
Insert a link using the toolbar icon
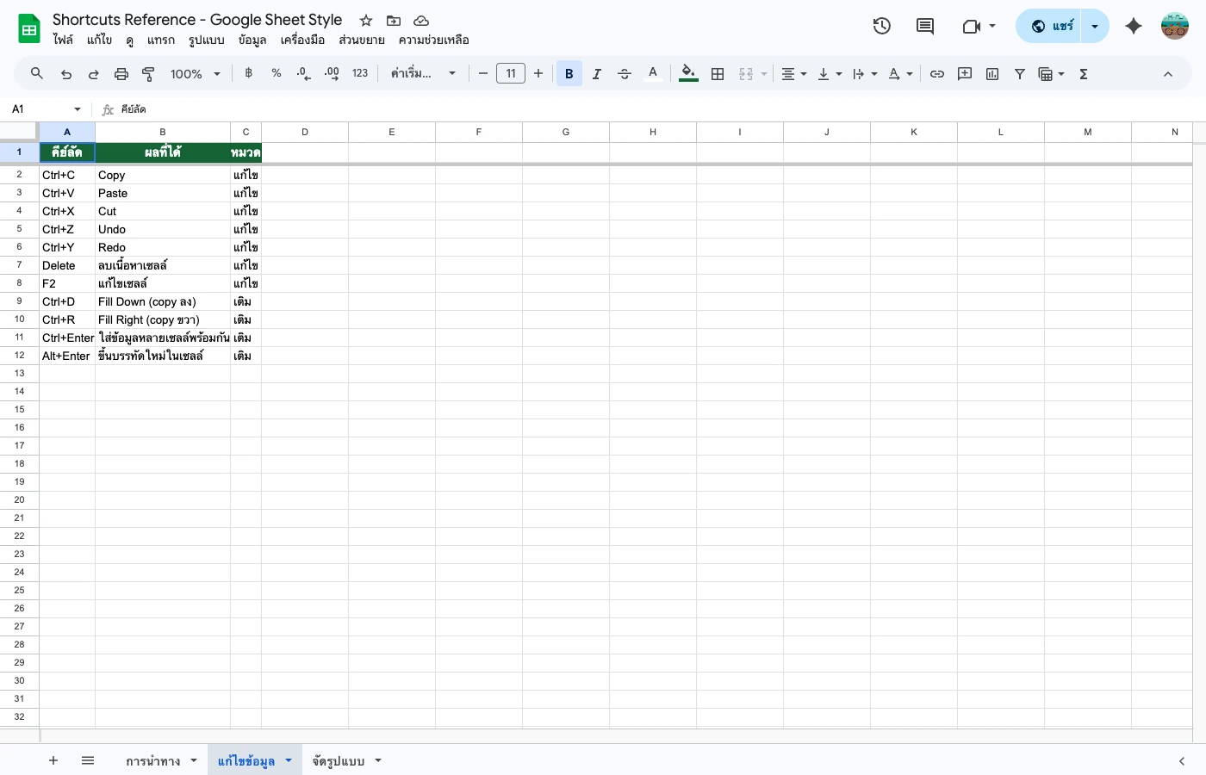click(937, 74)
